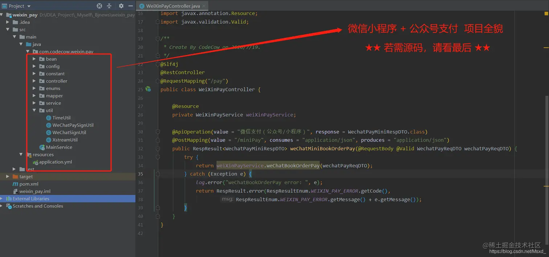
Task: Fold the import block at line 17
Action: coord(158,22)
